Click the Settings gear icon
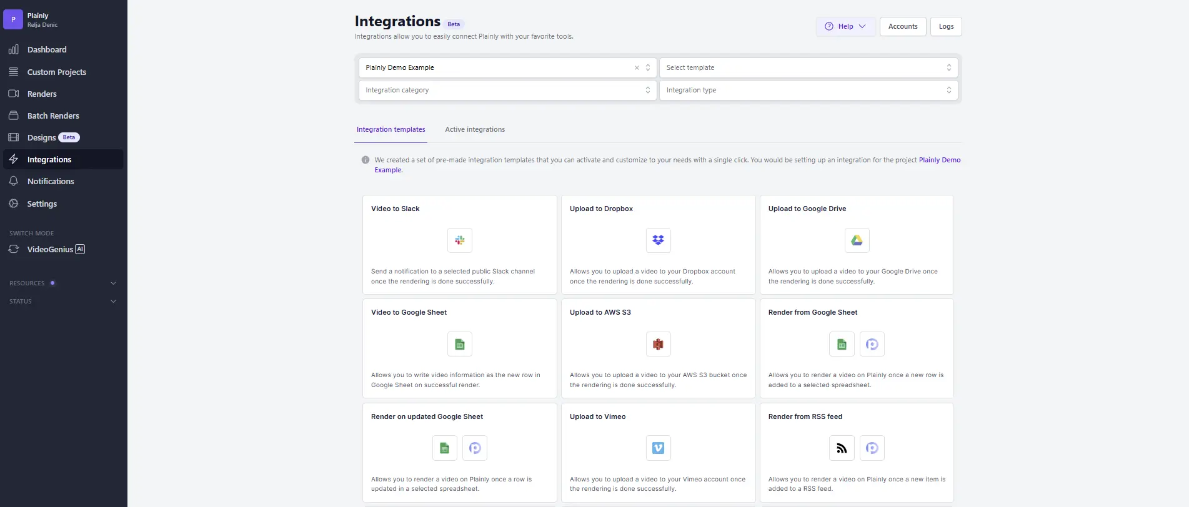Image resolution: width=1189 pixels, height=507 pixels. (14, 204)
